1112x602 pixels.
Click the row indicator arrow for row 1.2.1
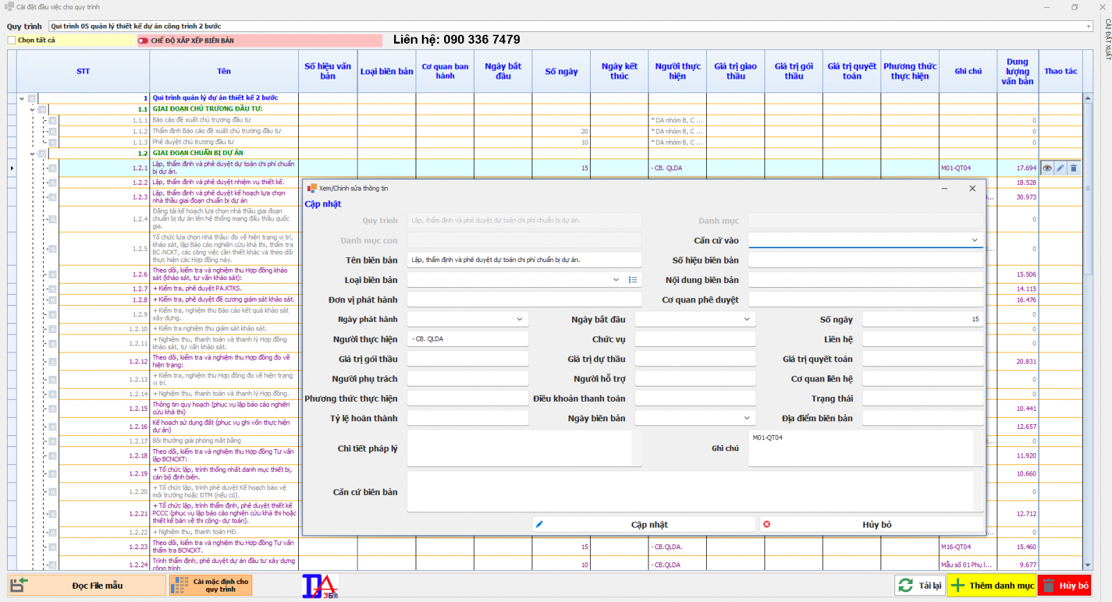[x=12, y=168]
